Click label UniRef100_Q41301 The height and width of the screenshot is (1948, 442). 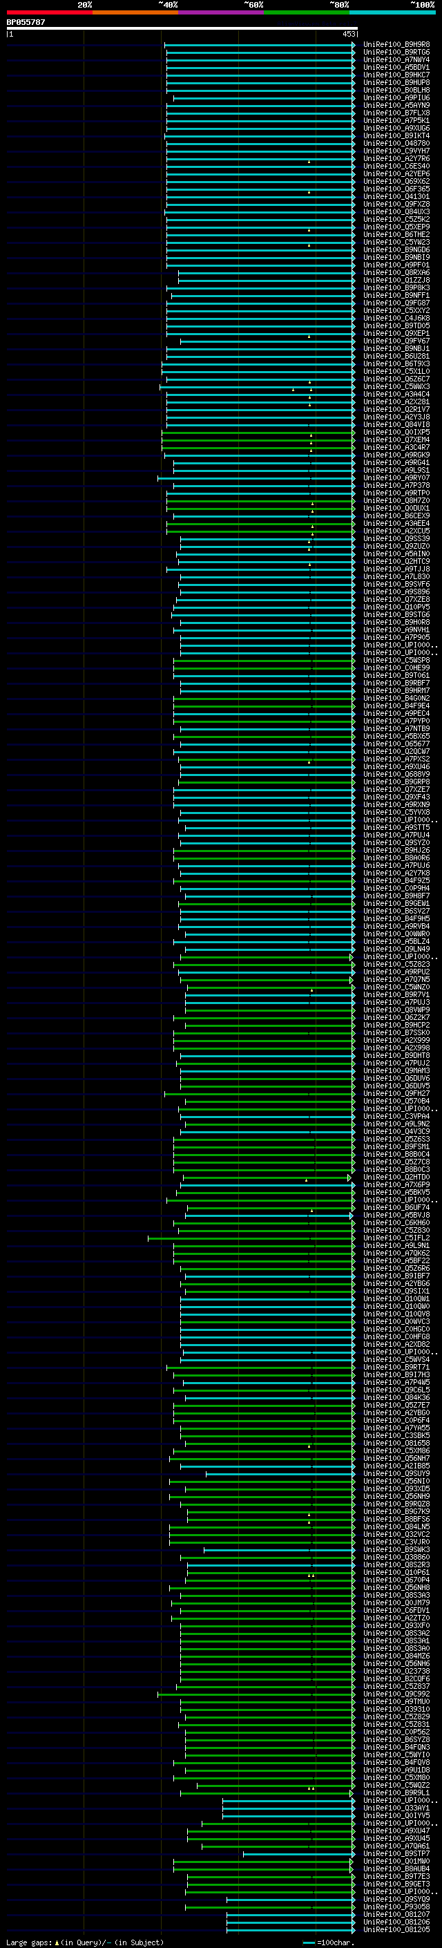click(396, 197)
